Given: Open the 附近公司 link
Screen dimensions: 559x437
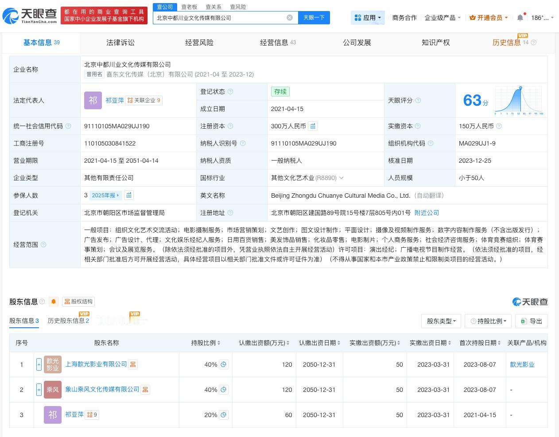Looking at the screenshot, I should (427, 213).
